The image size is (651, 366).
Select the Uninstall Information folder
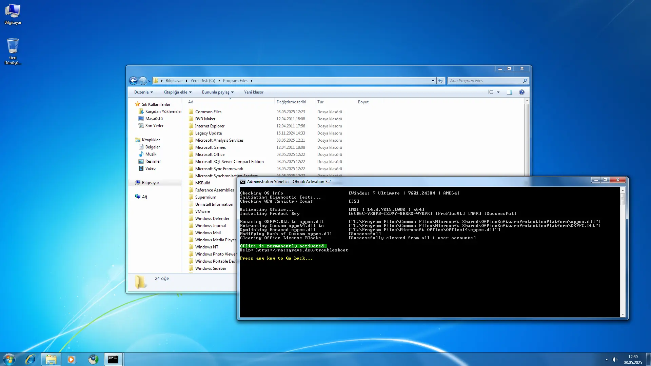tap(214, 204)
